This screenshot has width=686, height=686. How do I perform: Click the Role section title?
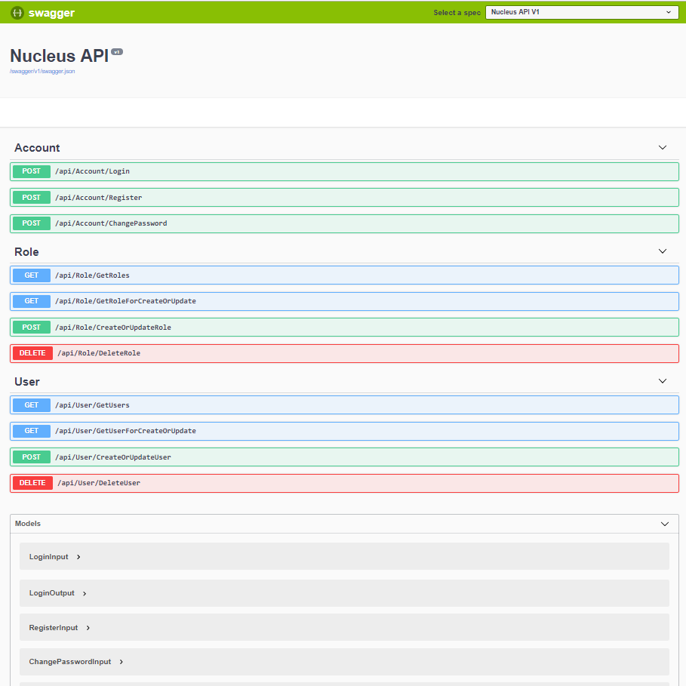click(26, 252)
